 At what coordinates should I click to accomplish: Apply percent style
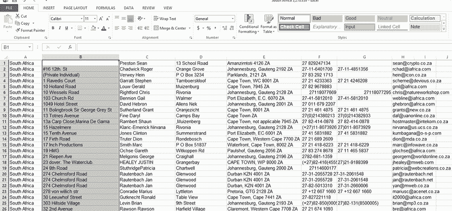click(208, 28)
